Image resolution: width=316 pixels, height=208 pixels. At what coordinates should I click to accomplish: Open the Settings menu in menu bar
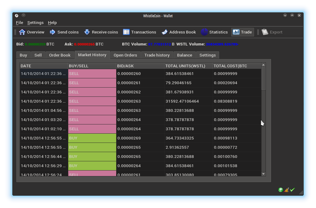click(x=35, y=22)
